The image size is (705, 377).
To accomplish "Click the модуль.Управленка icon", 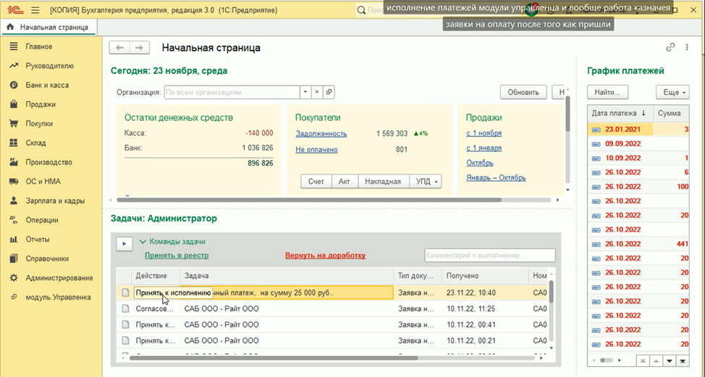I will coord(14,297).
